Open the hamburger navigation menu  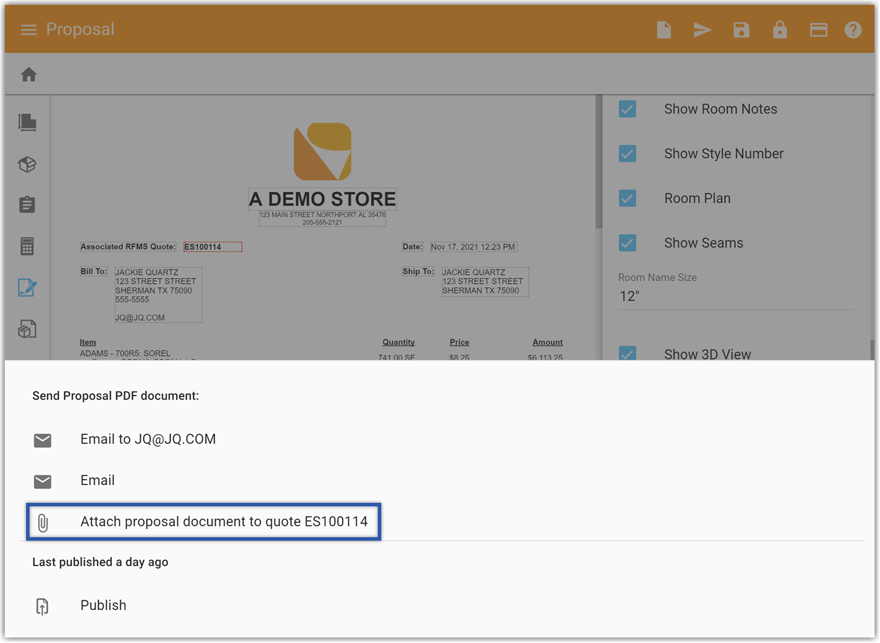point(28,30)
